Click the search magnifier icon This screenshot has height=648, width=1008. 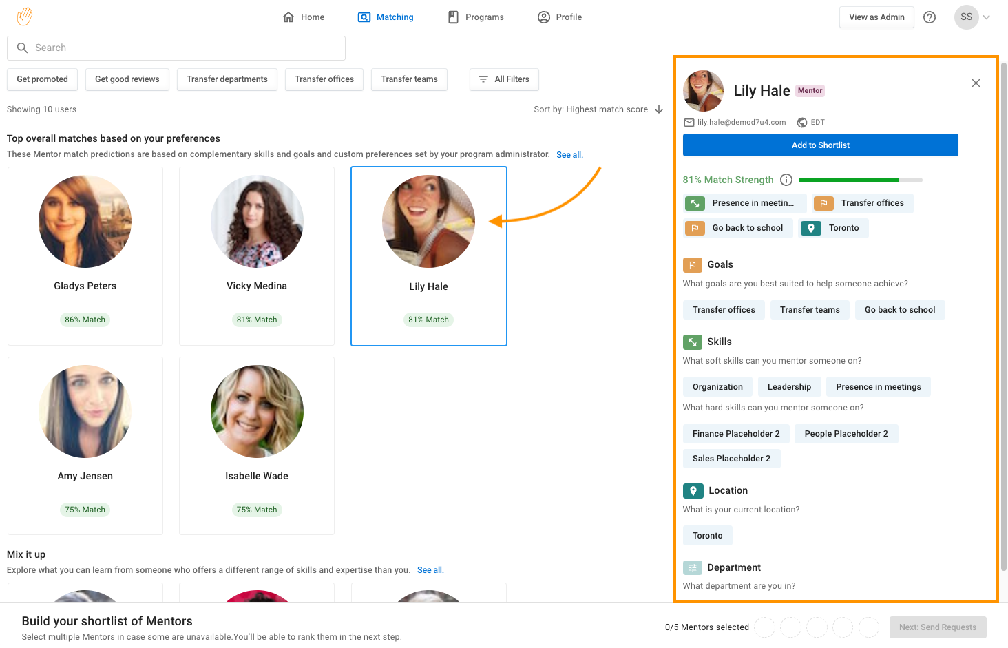point(23,48)
